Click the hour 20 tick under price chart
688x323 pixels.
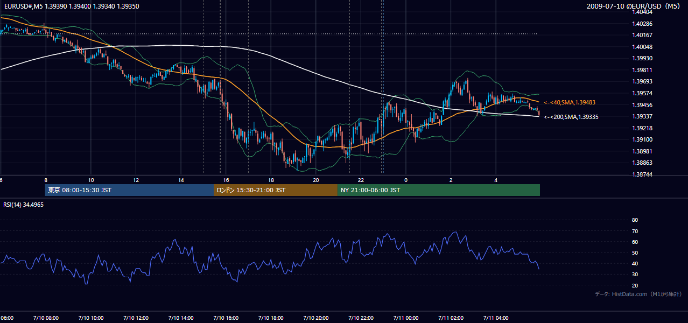[316, 180]
